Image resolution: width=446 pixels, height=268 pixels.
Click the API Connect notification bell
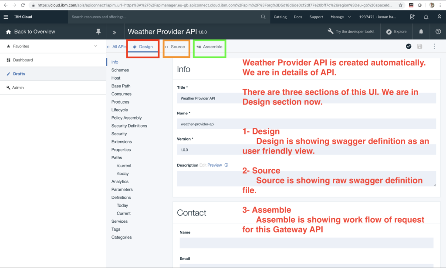(x=421, y=32)
